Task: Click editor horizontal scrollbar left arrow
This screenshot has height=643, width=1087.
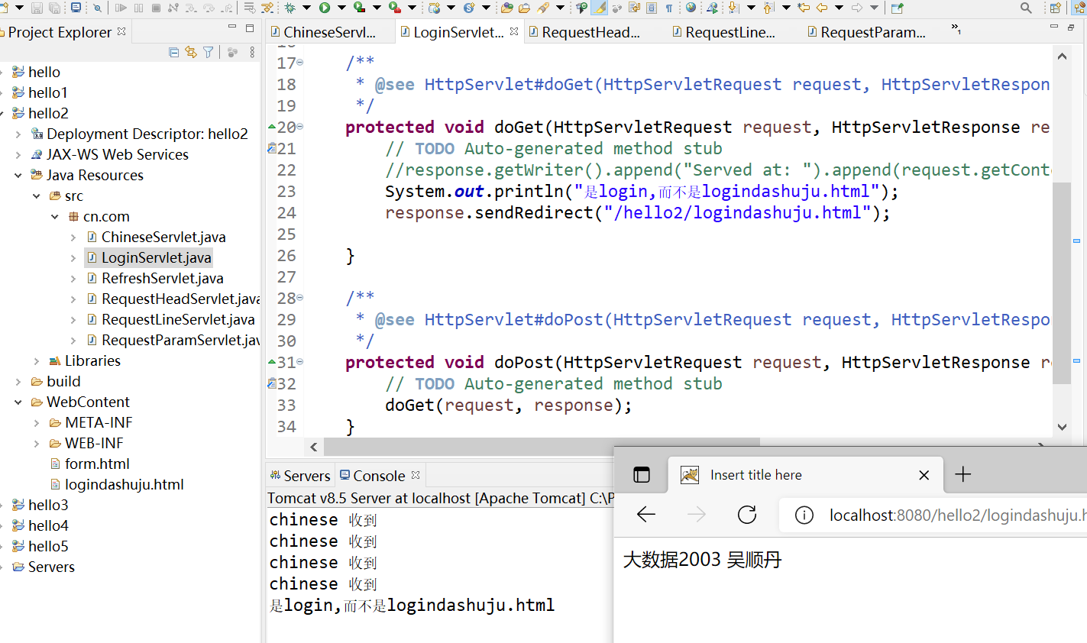Action: point(313,447)
